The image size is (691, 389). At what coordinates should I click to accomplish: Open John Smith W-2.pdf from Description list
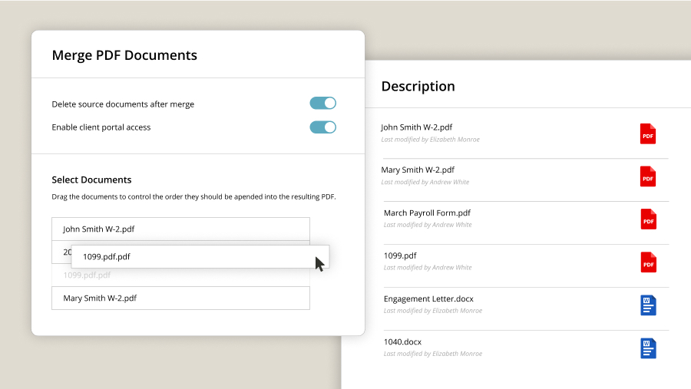418,127
